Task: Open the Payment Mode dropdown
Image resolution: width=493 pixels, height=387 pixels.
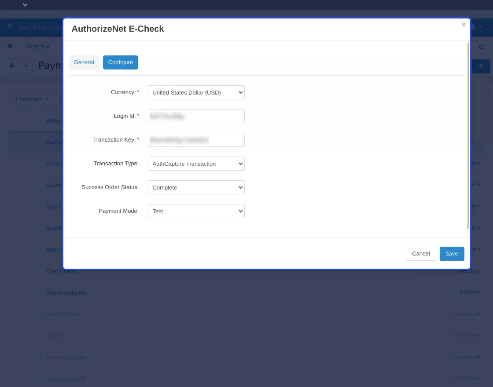Action: [x=196, y=211]
